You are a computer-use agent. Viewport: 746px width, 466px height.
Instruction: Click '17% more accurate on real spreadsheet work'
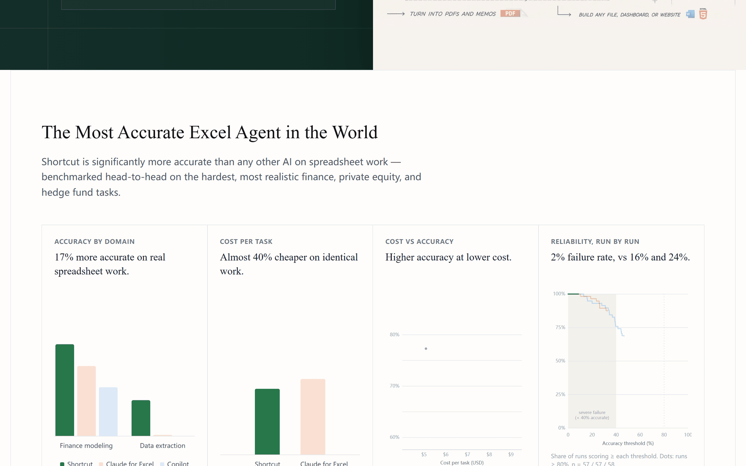(110, 264)
